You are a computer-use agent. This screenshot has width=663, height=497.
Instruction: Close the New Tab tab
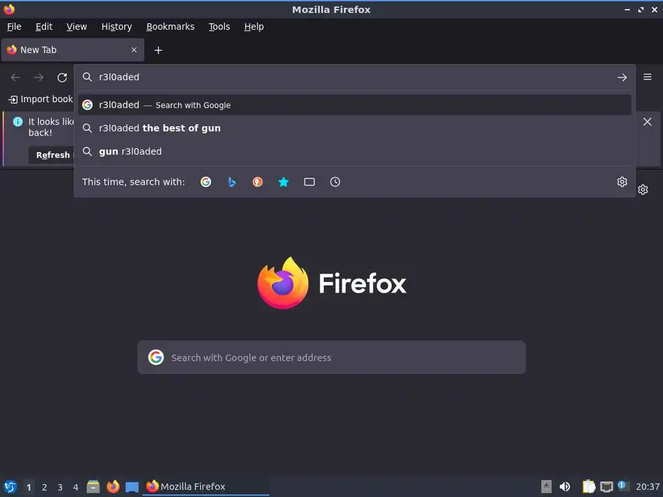134,50
